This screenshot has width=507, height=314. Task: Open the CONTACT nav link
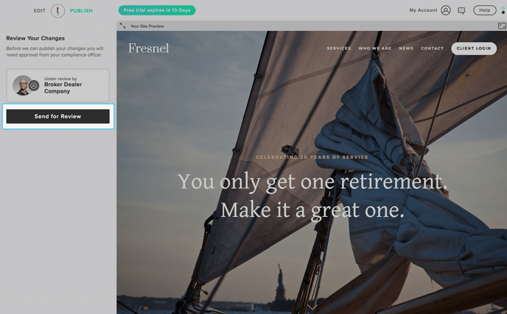tap(432, 49)
